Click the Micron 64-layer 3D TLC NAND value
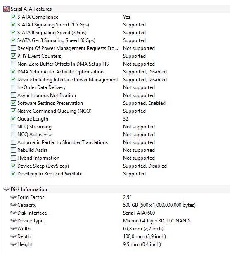The height and width of the screenshot is (253, 230). pyautogui.click(x=156, y=220)
